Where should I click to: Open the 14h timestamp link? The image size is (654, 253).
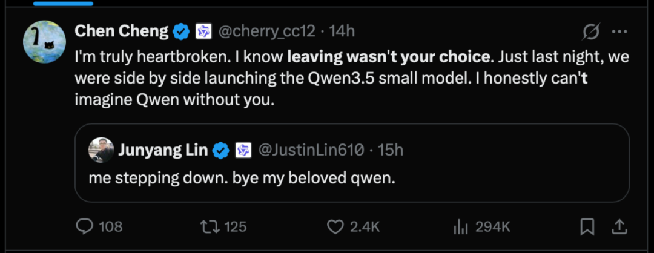(343, 31)
